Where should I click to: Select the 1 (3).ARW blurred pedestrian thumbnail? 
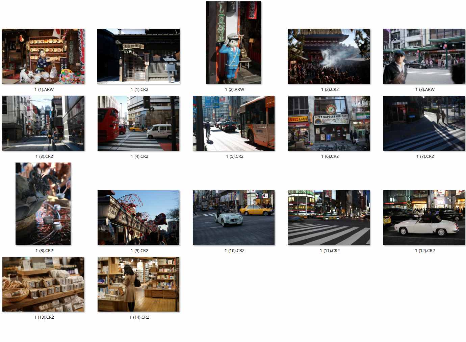coord(424,56)
